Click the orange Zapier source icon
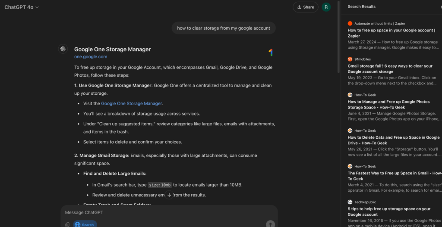 (x=350, y=23)
